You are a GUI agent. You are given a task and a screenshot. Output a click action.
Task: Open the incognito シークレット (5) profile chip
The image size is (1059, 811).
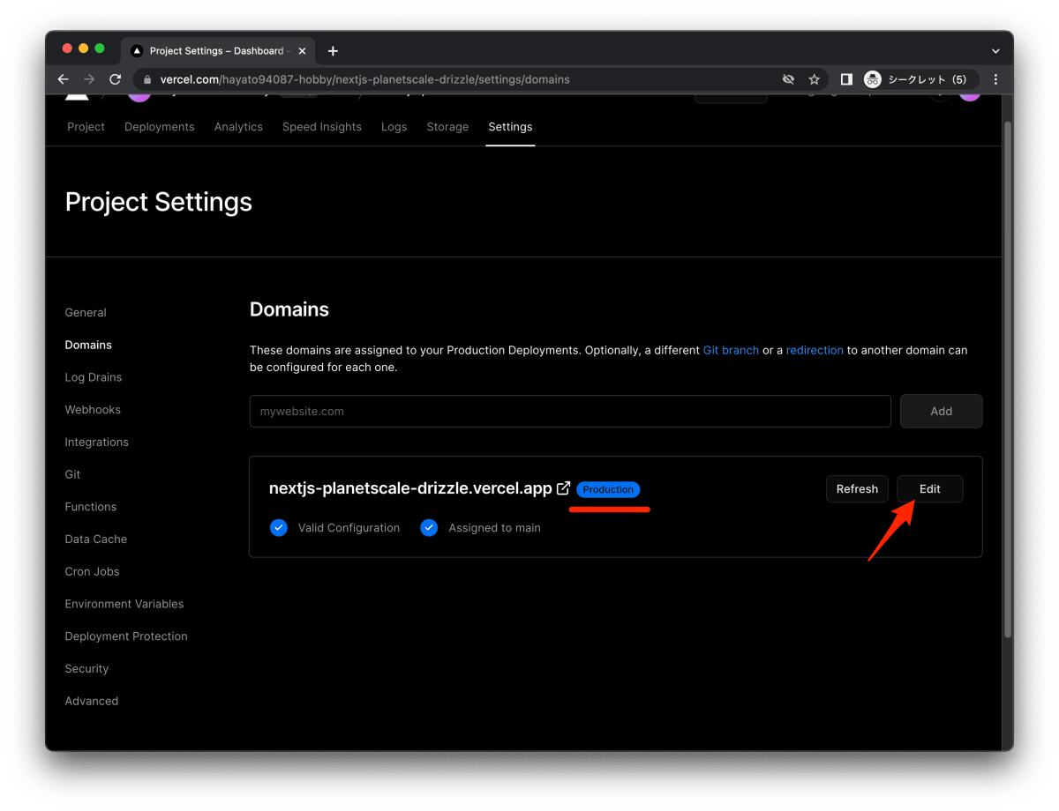point(920,79)
